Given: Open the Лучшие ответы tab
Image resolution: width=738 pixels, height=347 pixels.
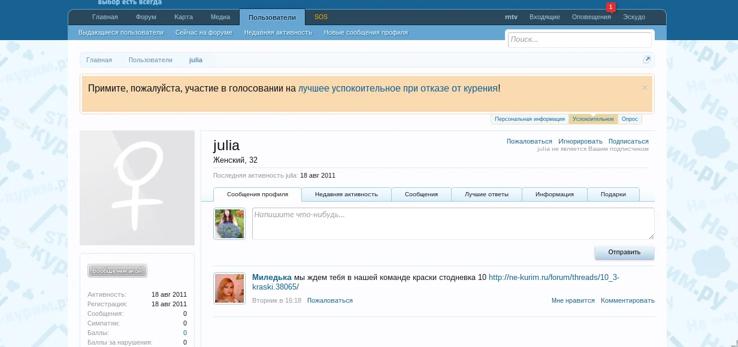Looking at the screenshot, I should 486,194.
